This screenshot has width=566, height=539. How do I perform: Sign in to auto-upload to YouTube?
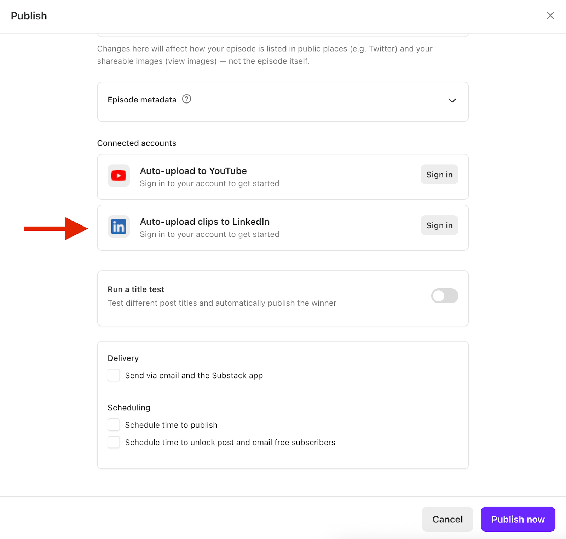439,174
